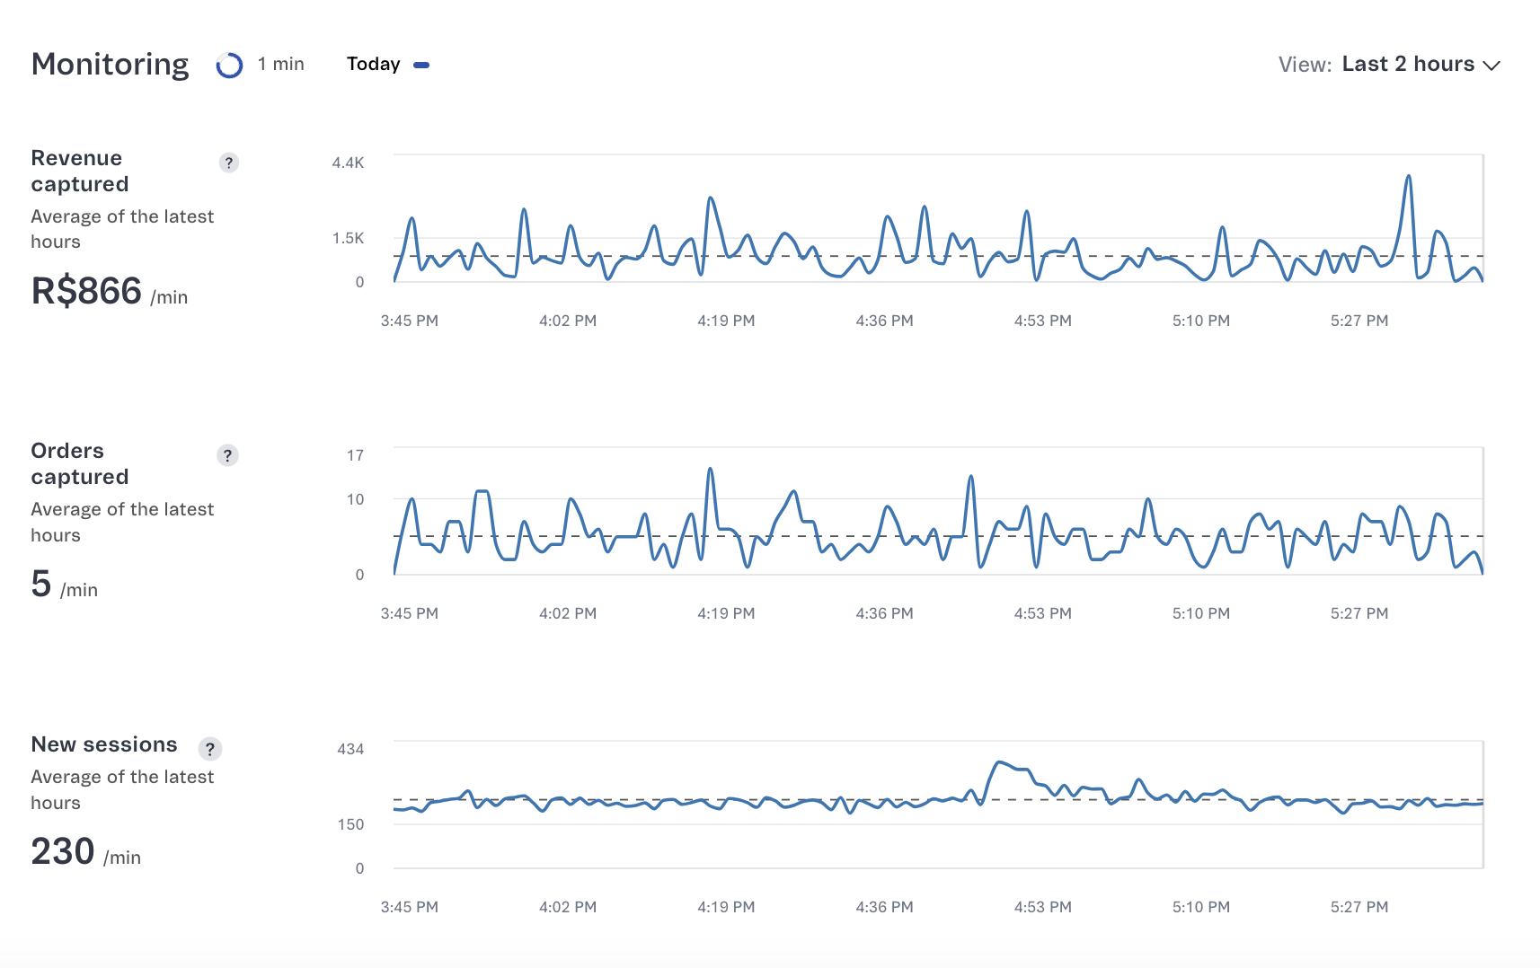Screen dimensions: 1540x968
Task: Open help icon beside Revenue captured
Action: tap(229, 163)
